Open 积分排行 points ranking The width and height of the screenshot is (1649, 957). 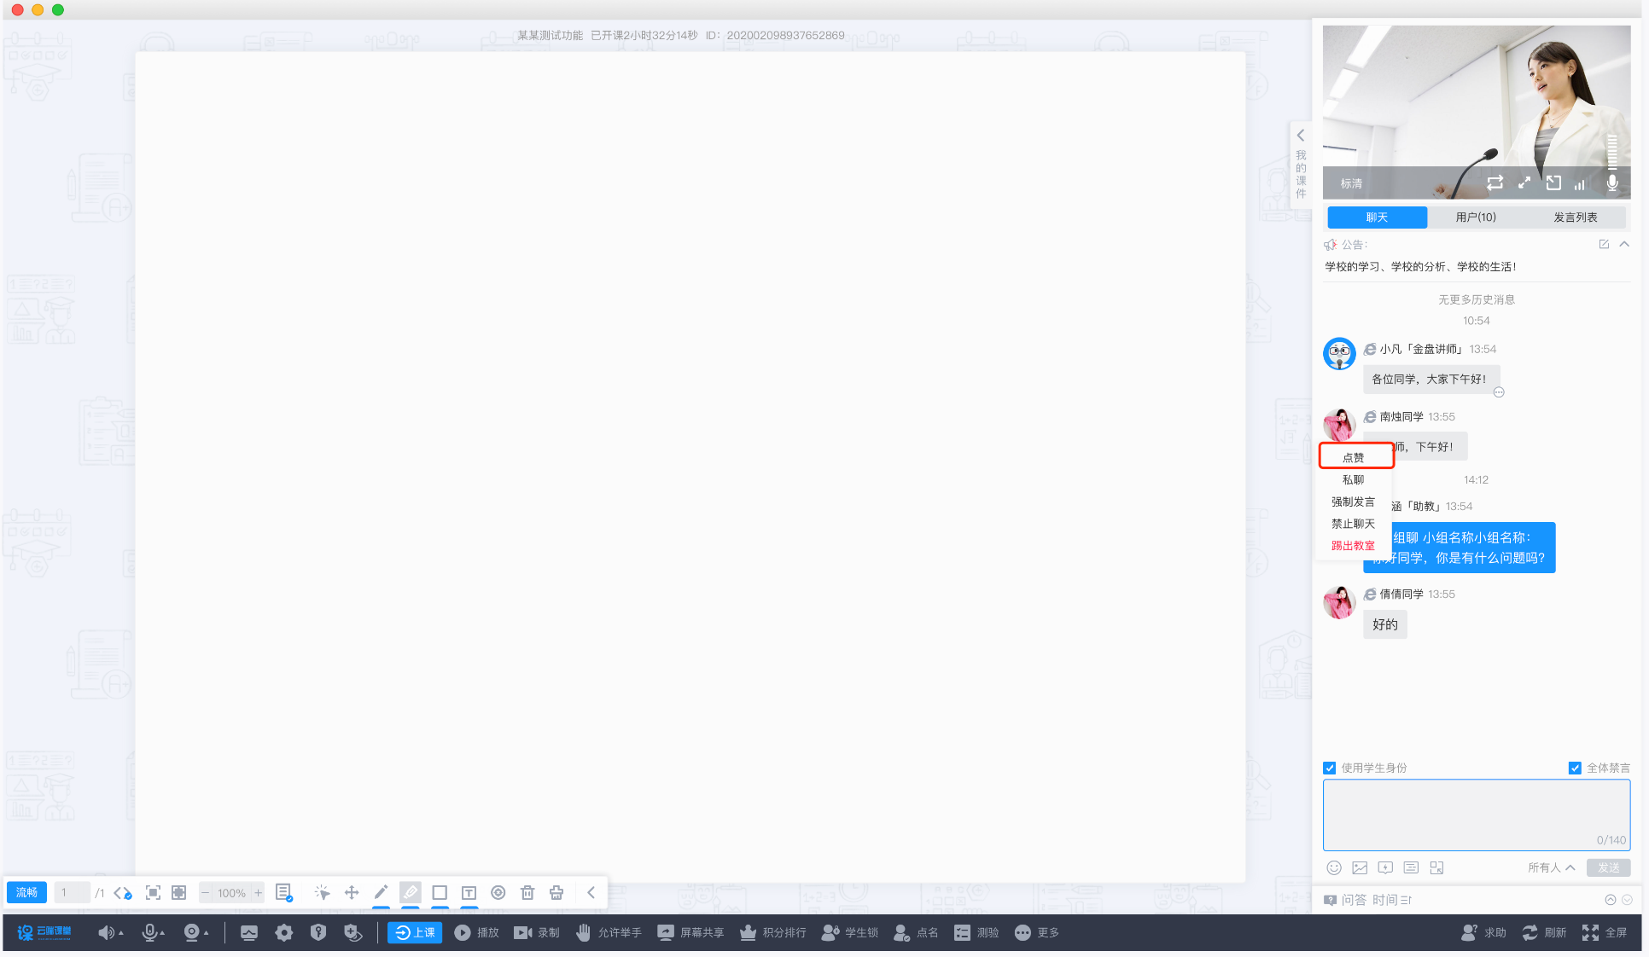pyautogui.click(x=772, y=932)
